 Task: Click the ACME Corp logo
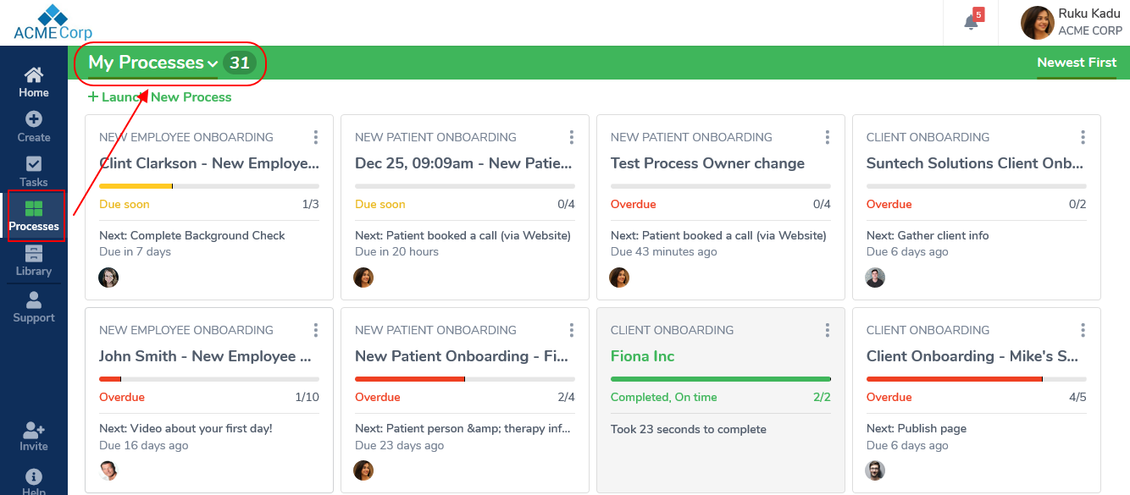53,23
